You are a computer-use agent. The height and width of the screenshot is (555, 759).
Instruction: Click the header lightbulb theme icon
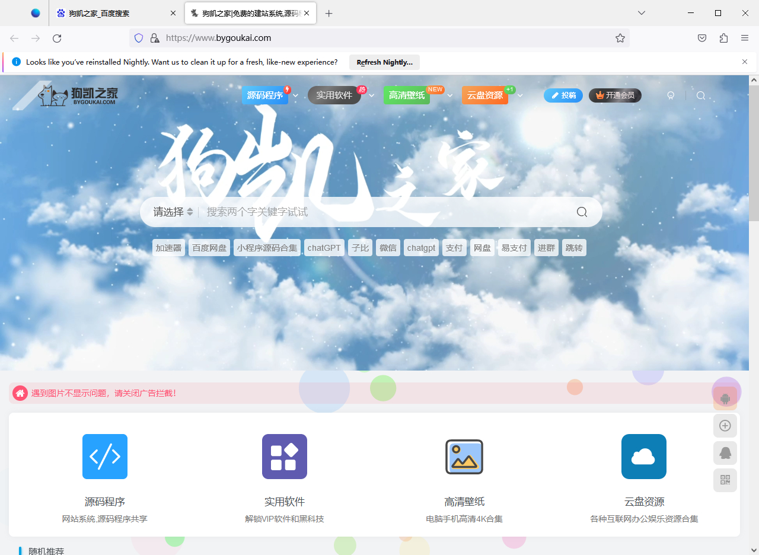tap(671, 95)
